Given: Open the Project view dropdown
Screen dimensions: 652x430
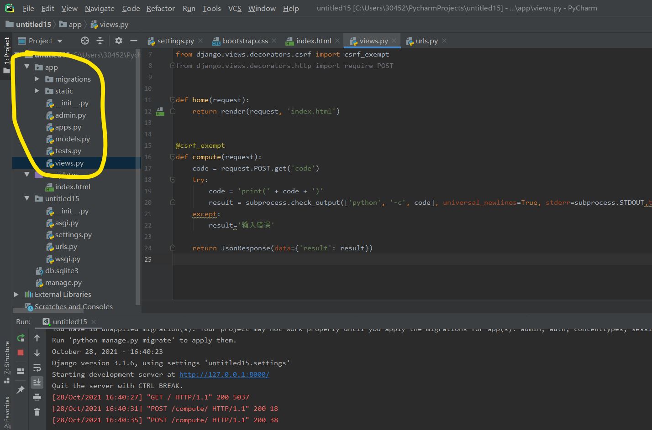Looking at the screenshot, I should click(x=60, y=41).
